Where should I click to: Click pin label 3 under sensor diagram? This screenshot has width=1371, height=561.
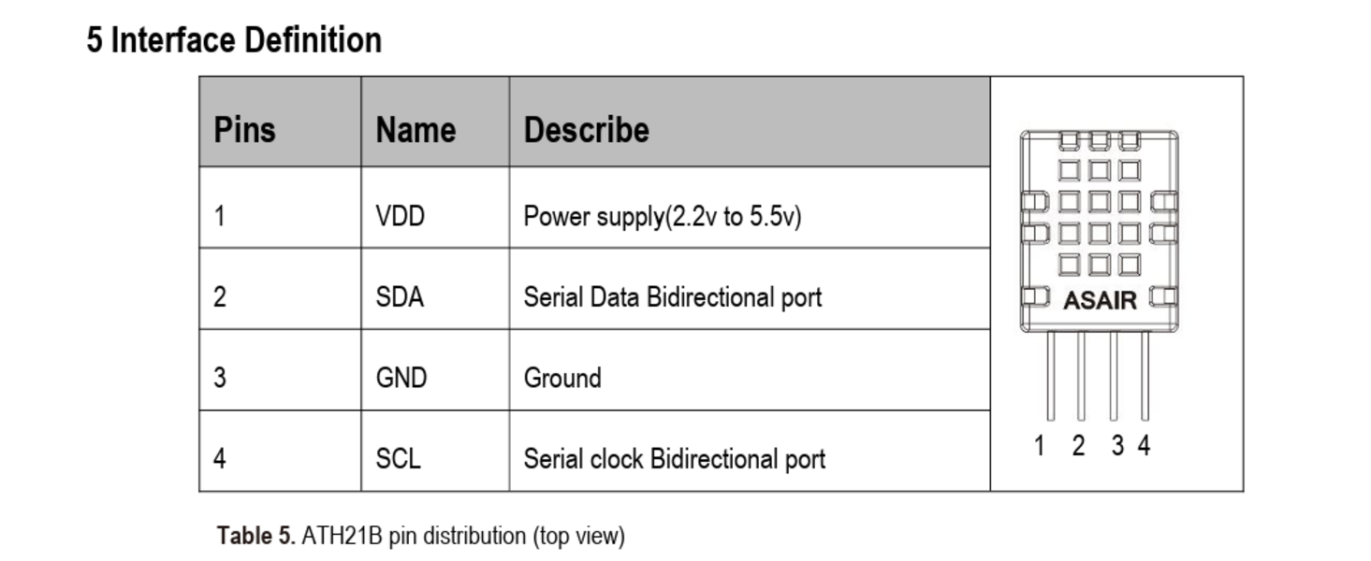coord(1117,446)
